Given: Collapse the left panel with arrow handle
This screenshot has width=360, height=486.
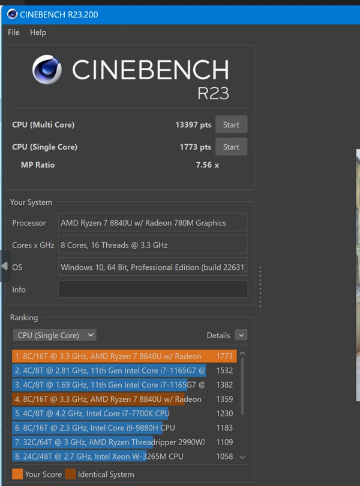Looking at the screenshot, I should [x=5, y=266].
